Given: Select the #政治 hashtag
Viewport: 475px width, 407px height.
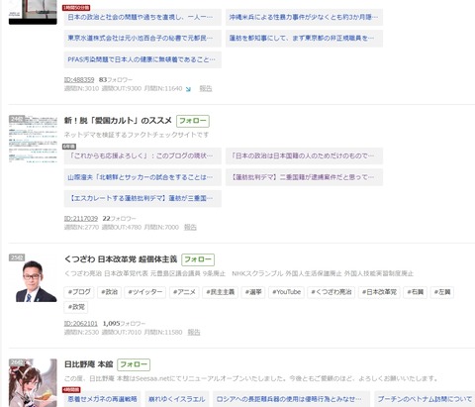Looking at the screenshot, I should (109, 292).
